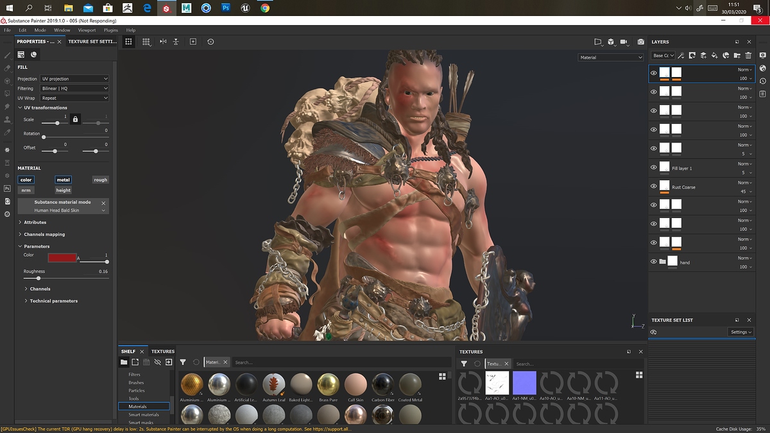Delete layer with the trash icon
Screen dimensions: 770x433
pos(748,56)
